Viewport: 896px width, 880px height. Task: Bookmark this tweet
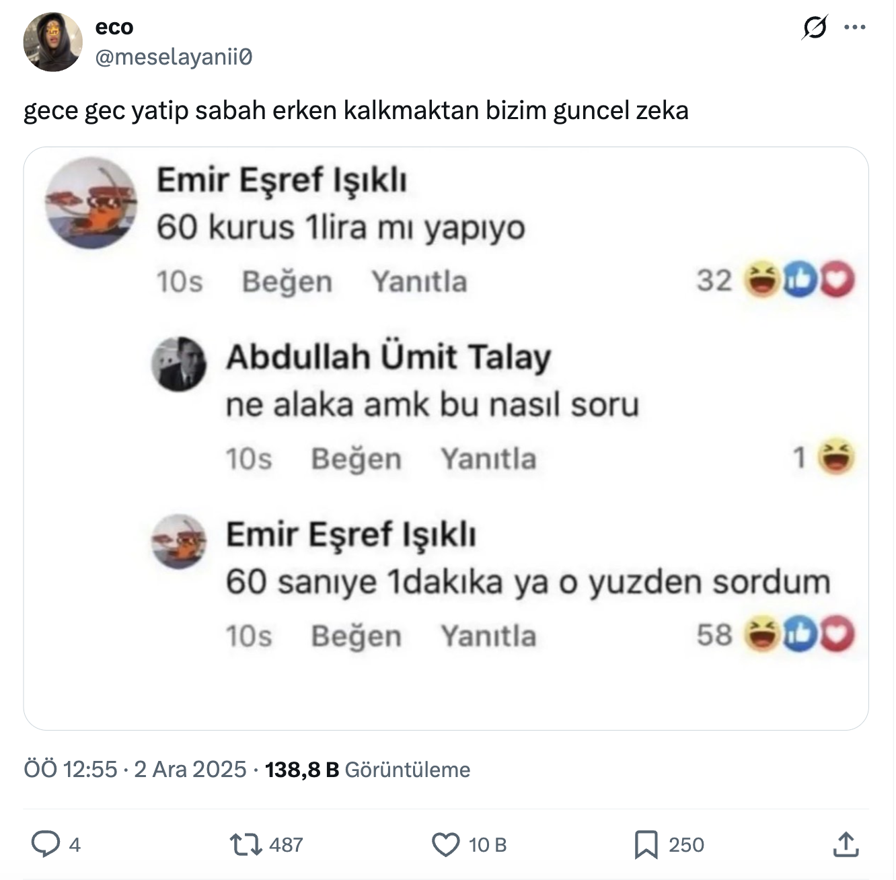tap(646, 844)
